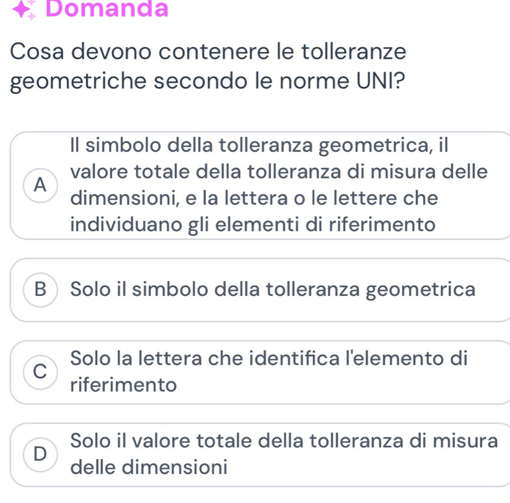Choose answer 'Solo il simbolo della tolleranza geometrica'

click(273, 289)
